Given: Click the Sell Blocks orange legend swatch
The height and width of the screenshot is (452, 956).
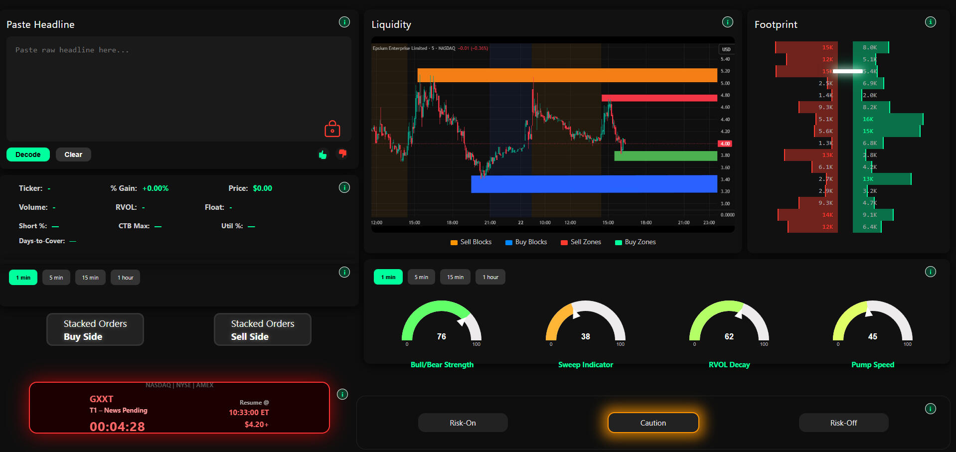Looking at the screenshot, I should tap(454, 243).
